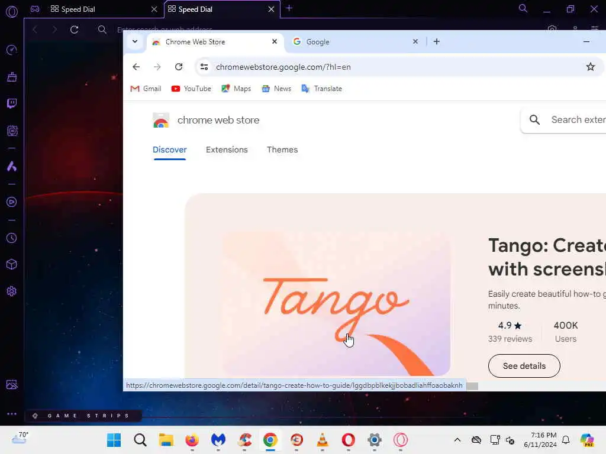Open Gmail bookmark

tap(146, 89)
